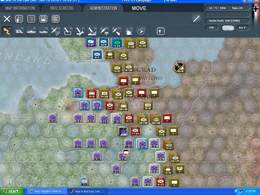
Task: Select Rail mode F2 icon
Action: [x=19, y=31]
